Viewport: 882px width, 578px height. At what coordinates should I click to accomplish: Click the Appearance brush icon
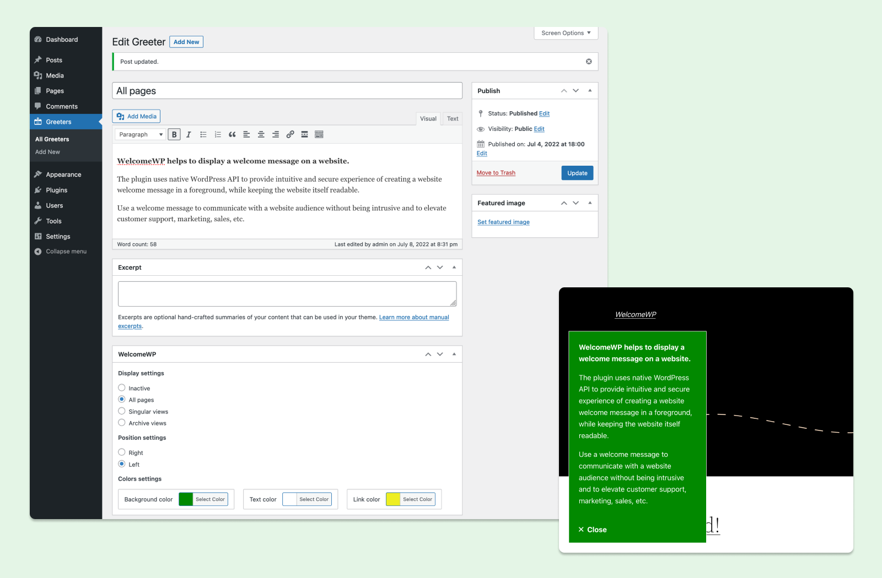38,175
